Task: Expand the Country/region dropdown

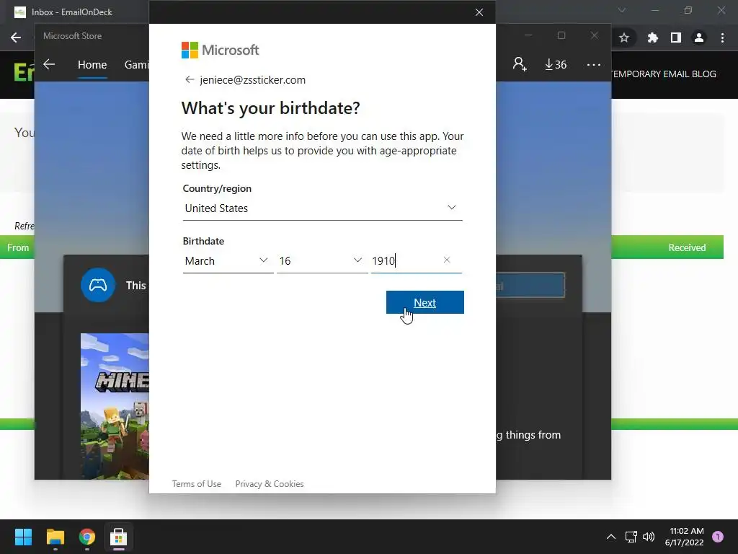Action: point(322,208)
